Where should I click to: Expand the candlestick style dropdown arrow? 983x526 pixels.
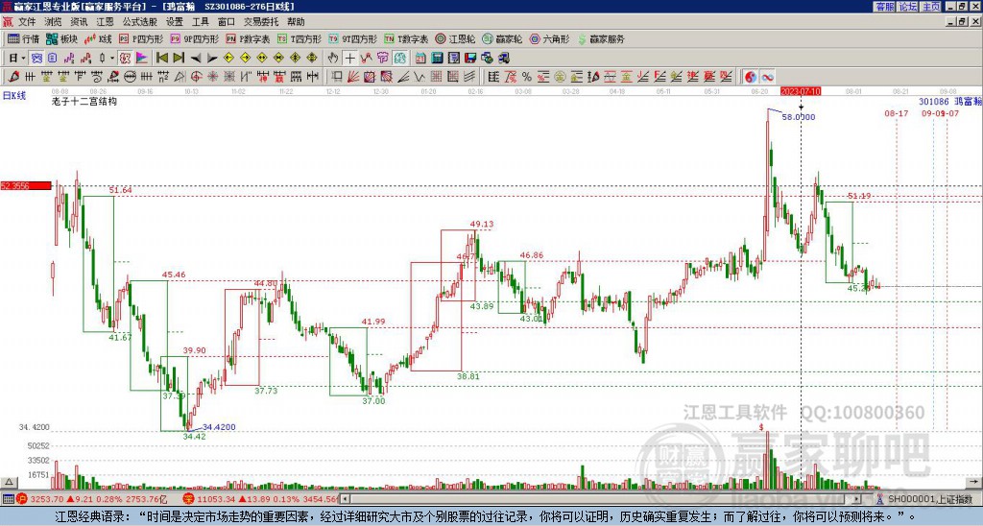(111, 59)
